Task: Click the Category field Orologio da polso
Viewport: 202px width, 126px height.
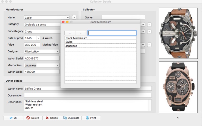Action: 42,24
